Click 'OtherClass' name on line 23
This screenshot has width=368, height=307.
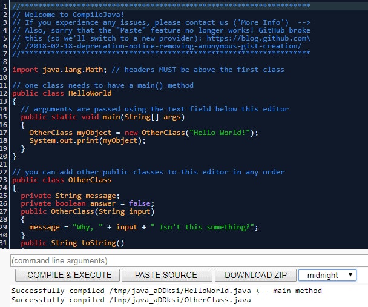90,180
